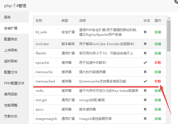Click the 类型 column header
The width and height of the screenshot is (178, 124).
[x=65, y=20]
